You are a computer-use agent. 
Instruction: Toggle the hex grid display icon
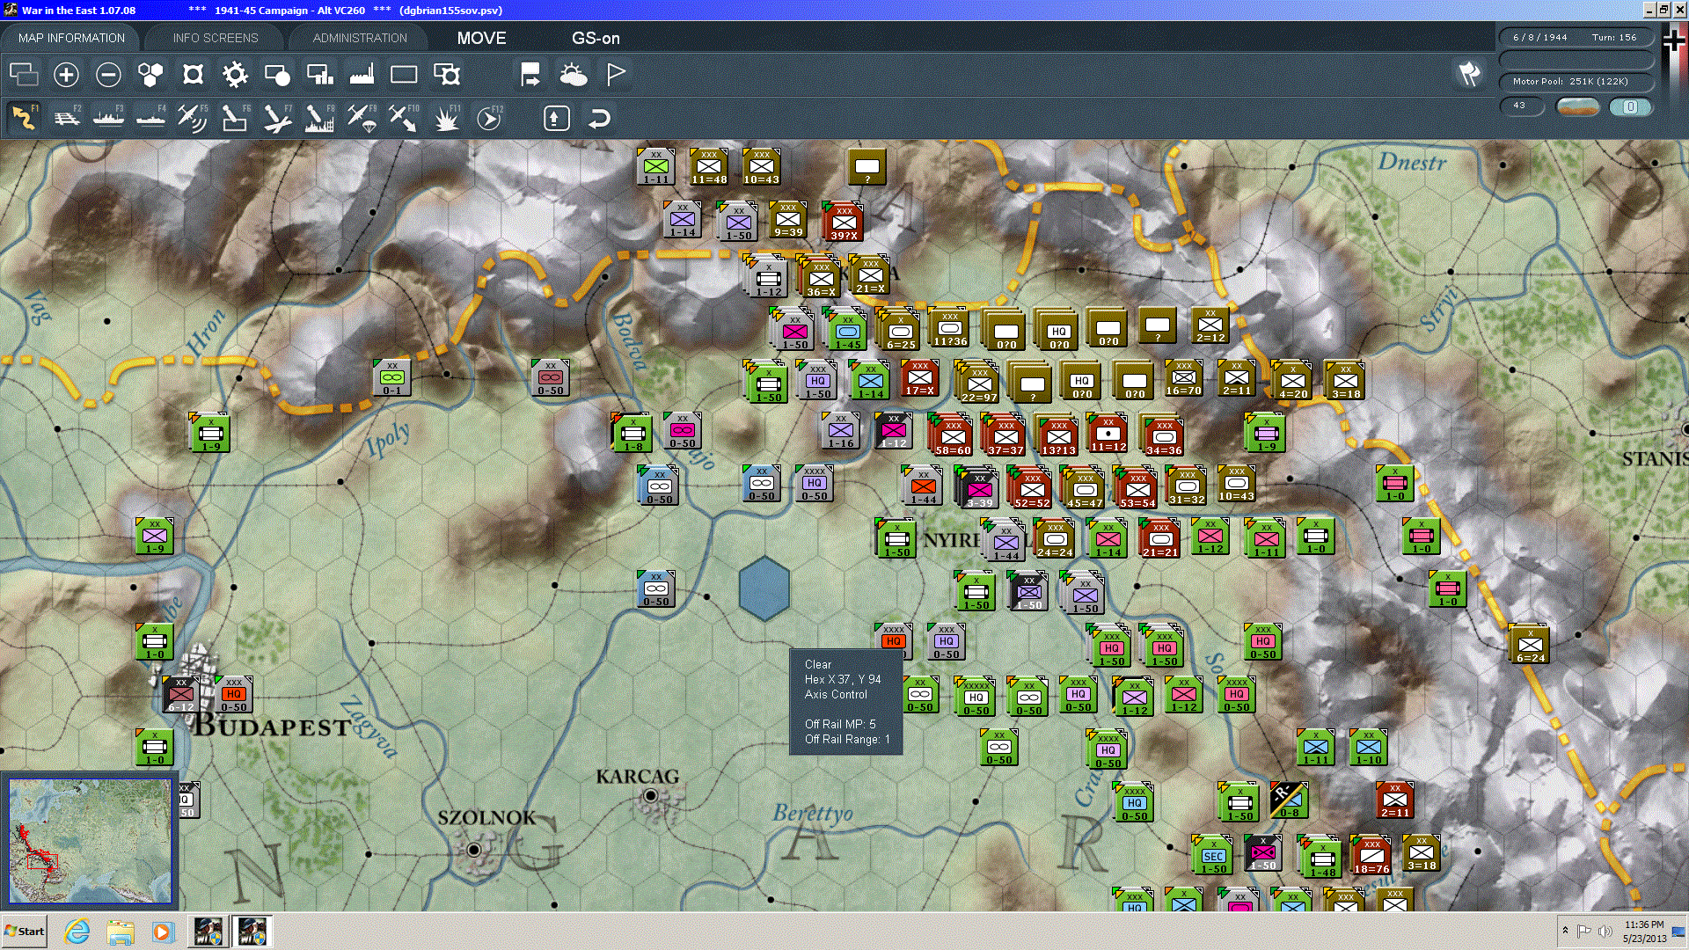click(150, 75)
